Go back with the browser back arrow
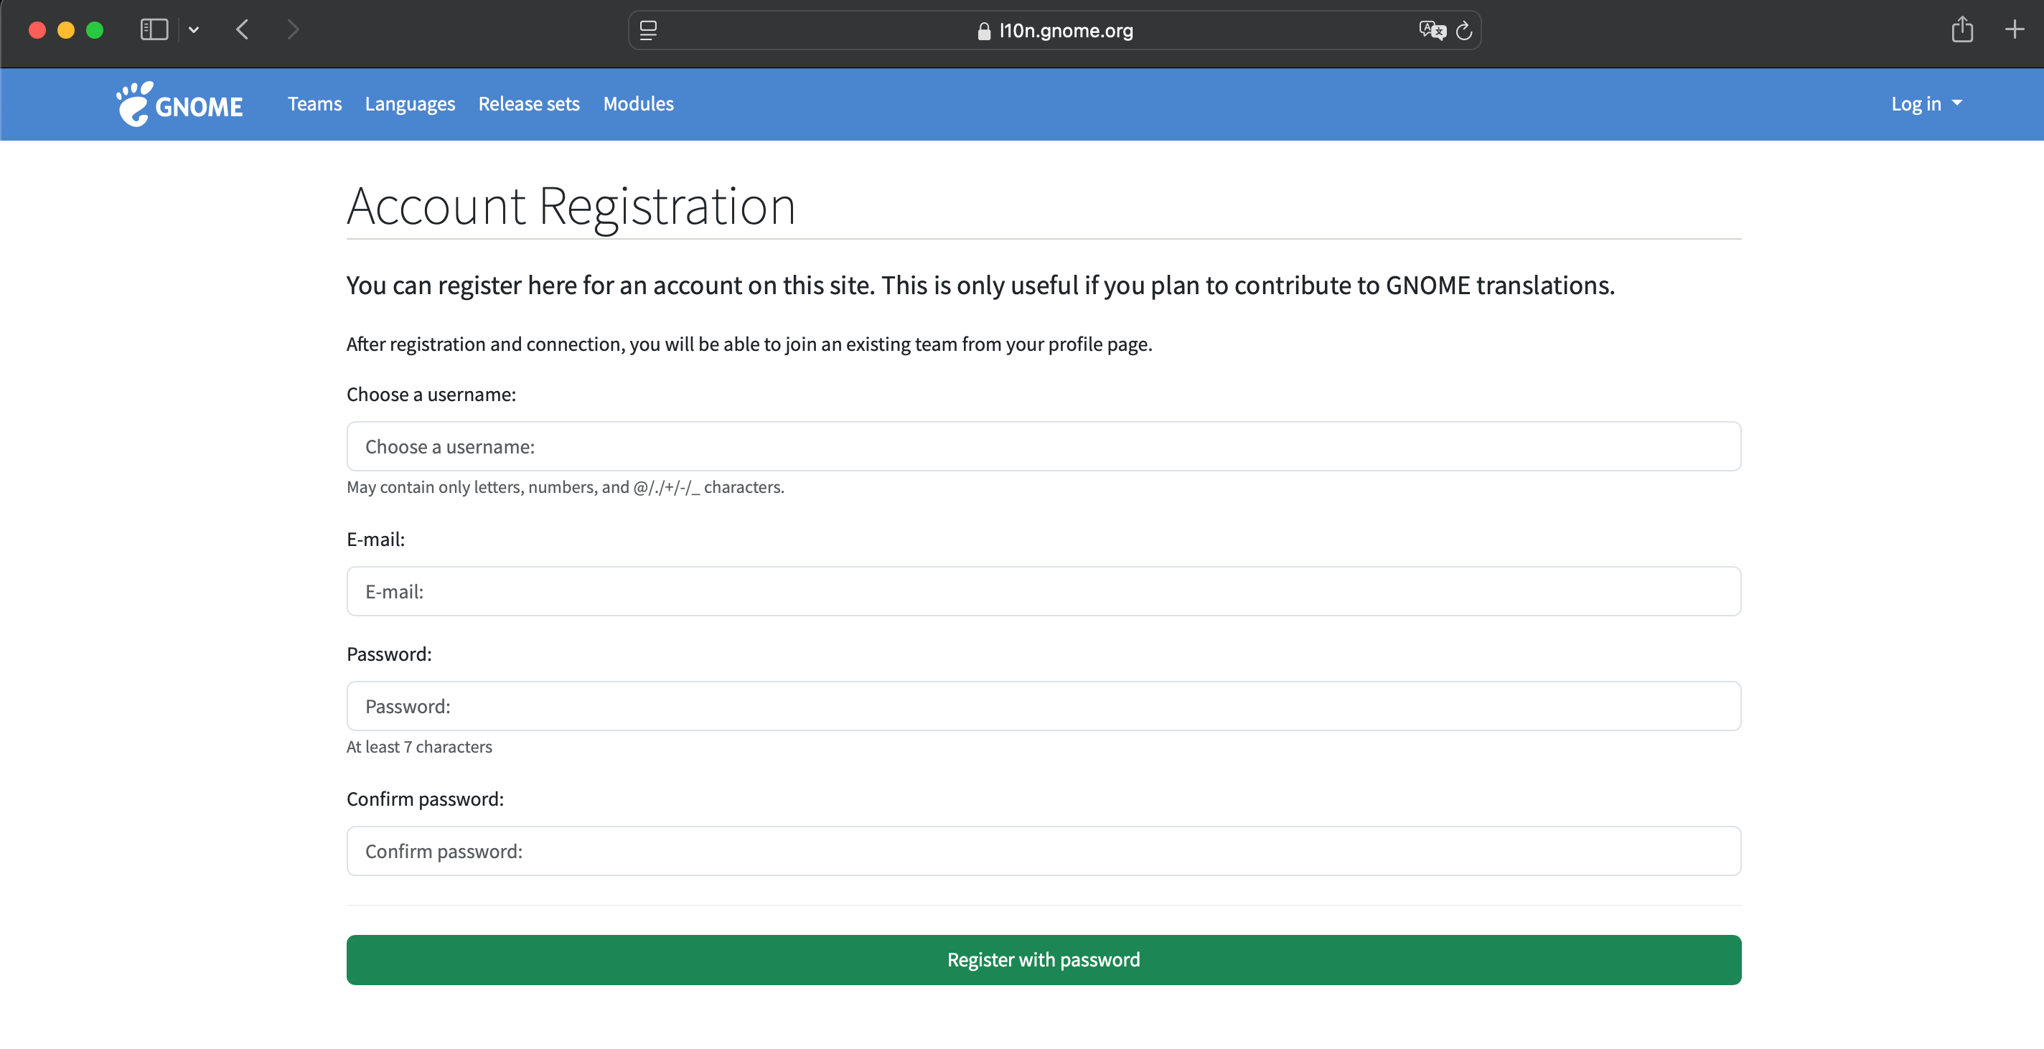Viewport: 2044px width, 1049px height. 243,30
